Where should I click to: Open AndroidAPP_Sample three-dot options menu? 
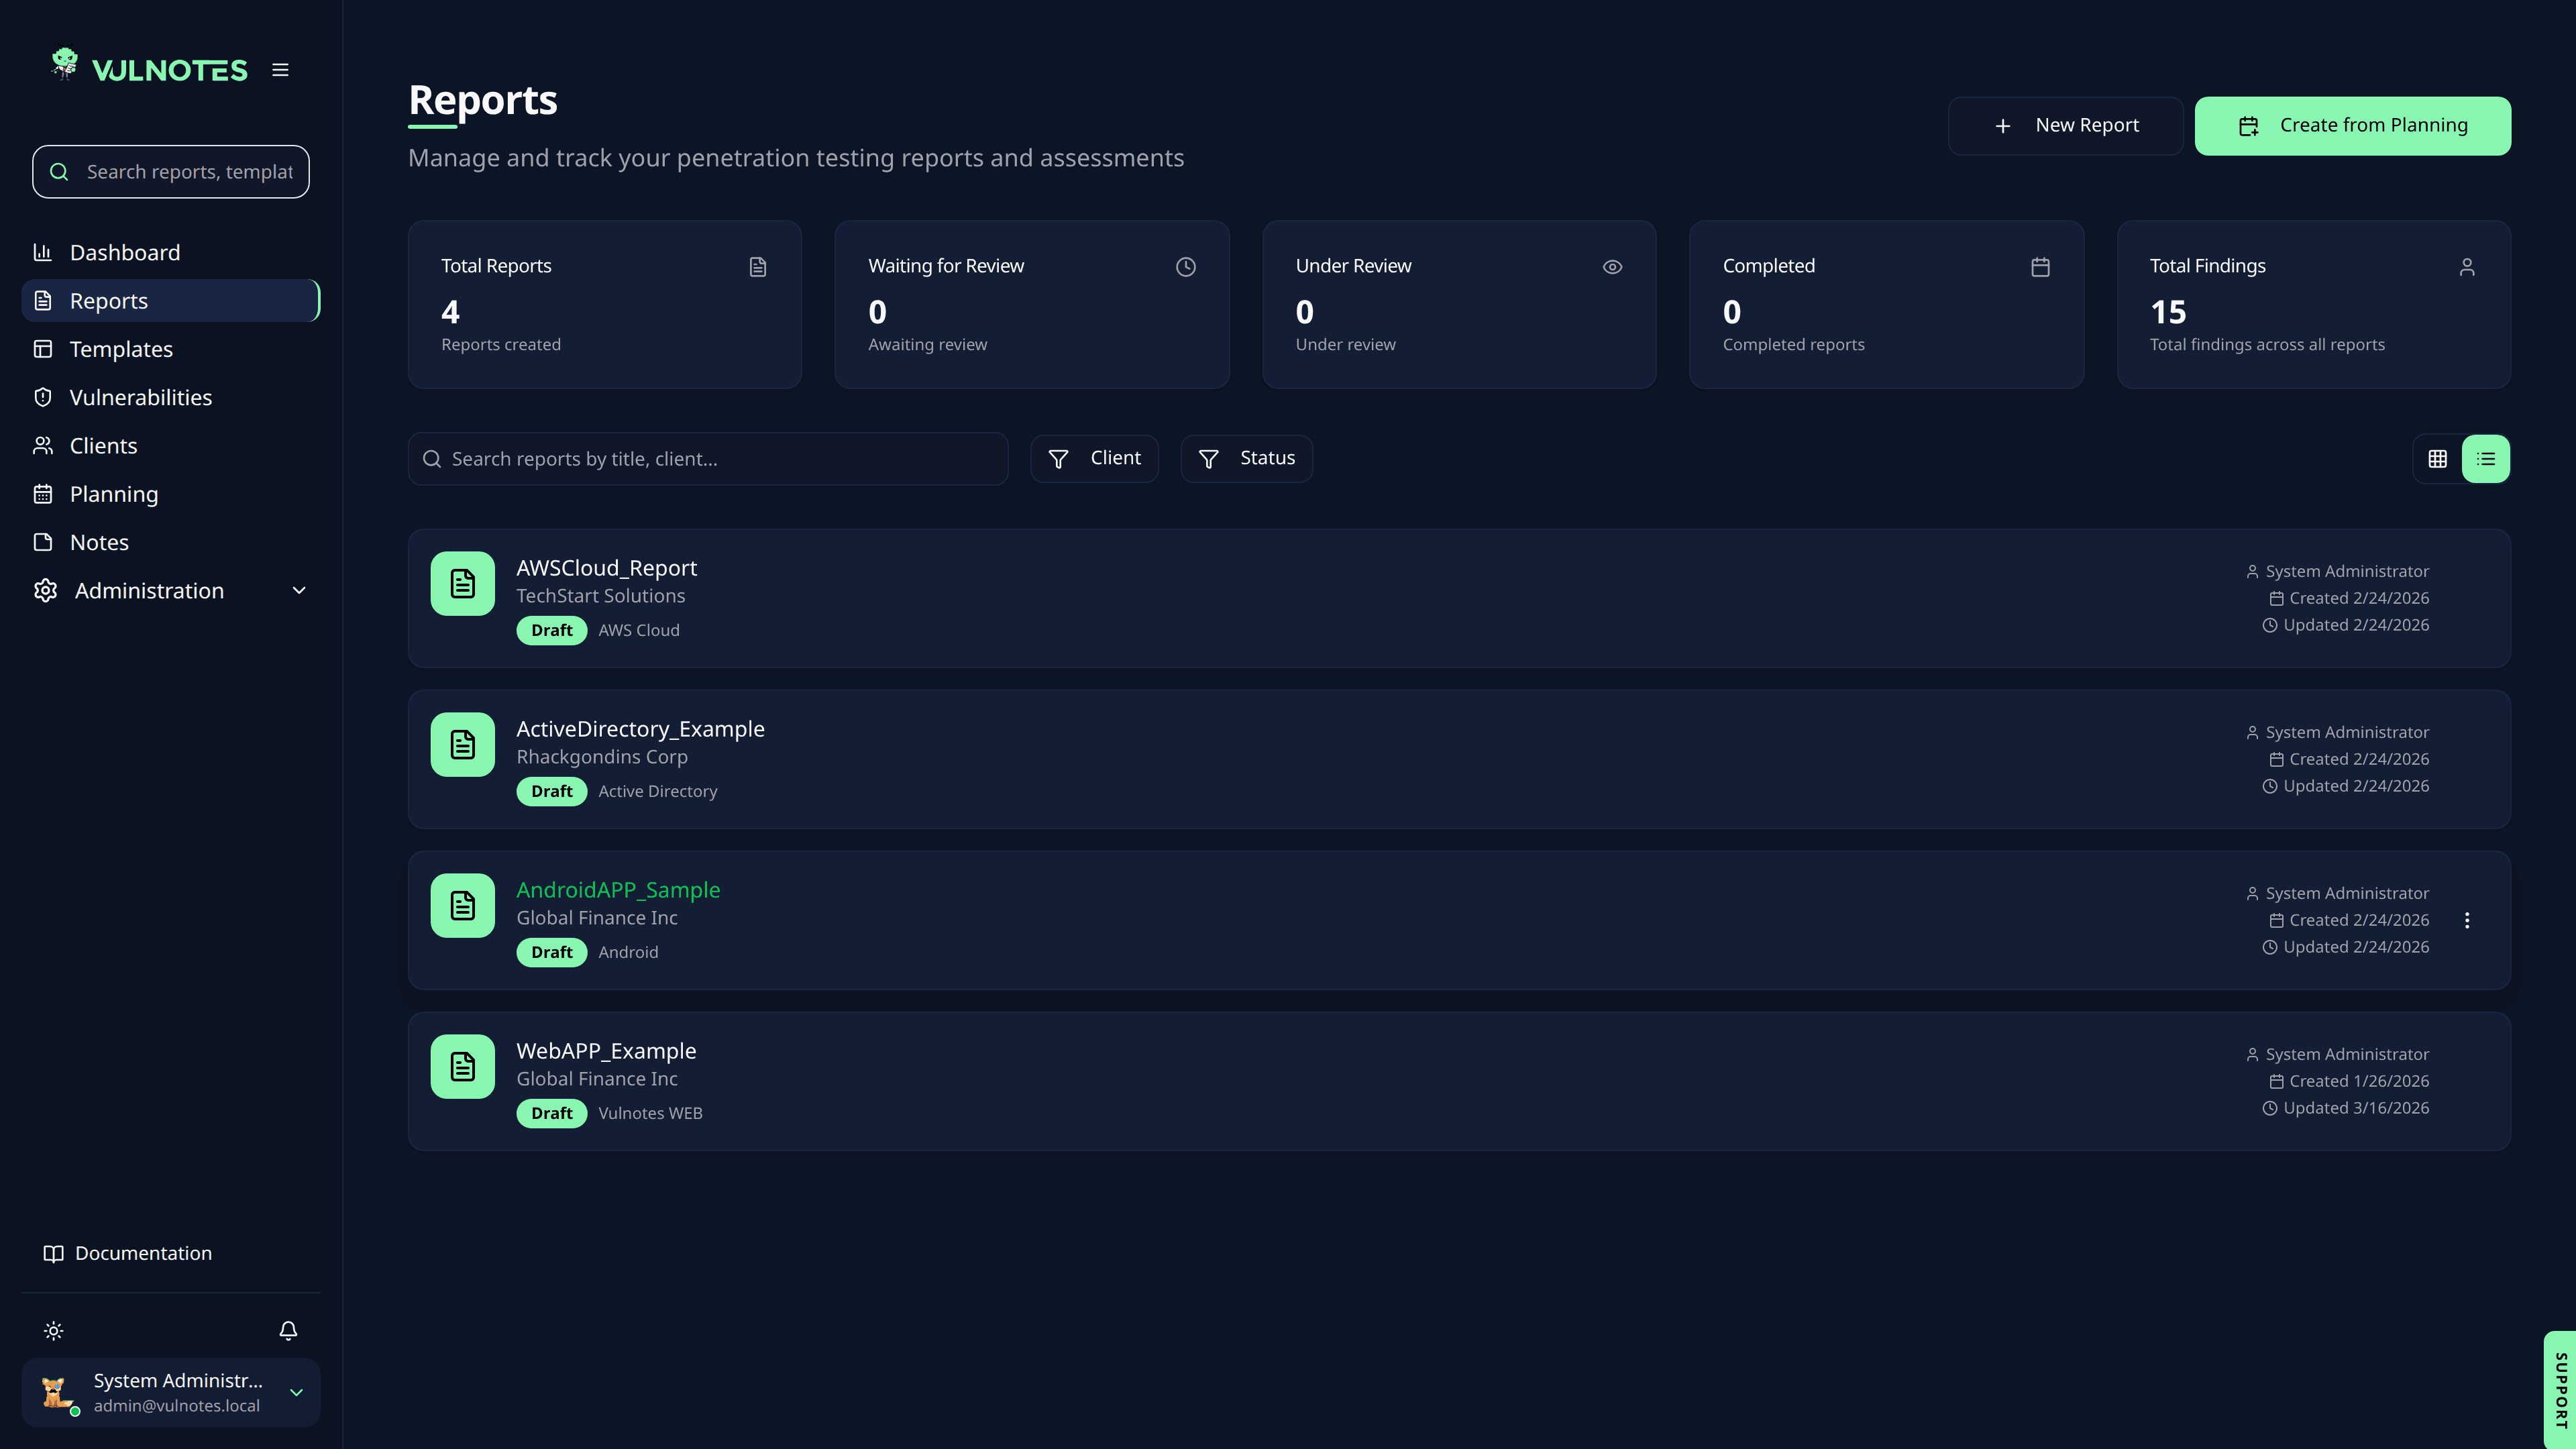pyautogui.click(x=2467, y=920)
